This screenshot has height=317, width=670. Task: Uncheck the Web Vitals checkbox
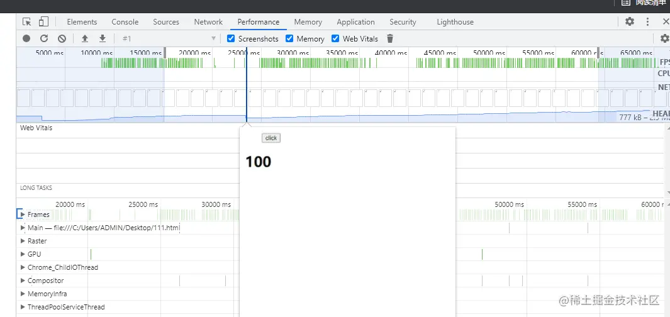point(335,38)
